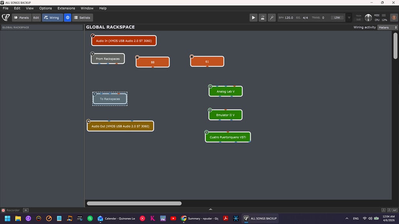The image size is (399, 224).
Task: Toggle the Global Rackspace globe button
Action: pyautogui.click(x=67, y=17)
